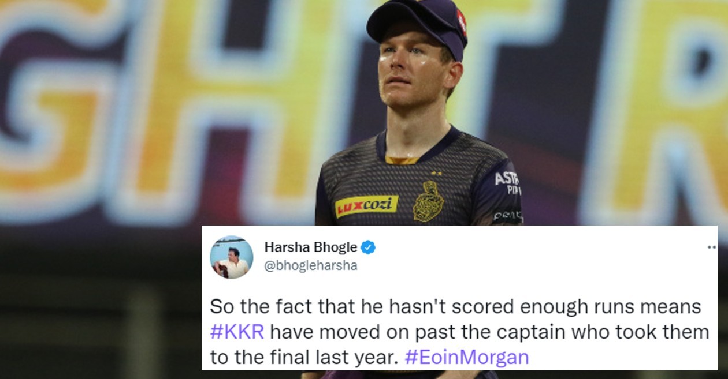The image size is (728, 379).
Task: Click the blue verified badge
Action: point(368,247)
